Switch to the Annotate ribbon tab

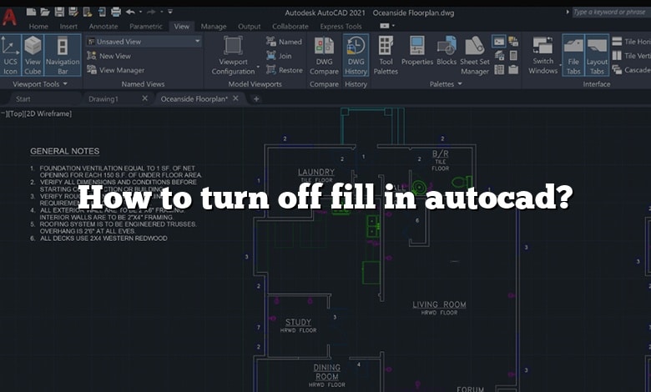[103, 26]
